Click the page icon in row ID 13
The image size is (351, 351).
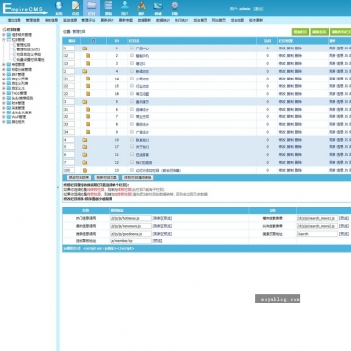(x=85, y=170)
